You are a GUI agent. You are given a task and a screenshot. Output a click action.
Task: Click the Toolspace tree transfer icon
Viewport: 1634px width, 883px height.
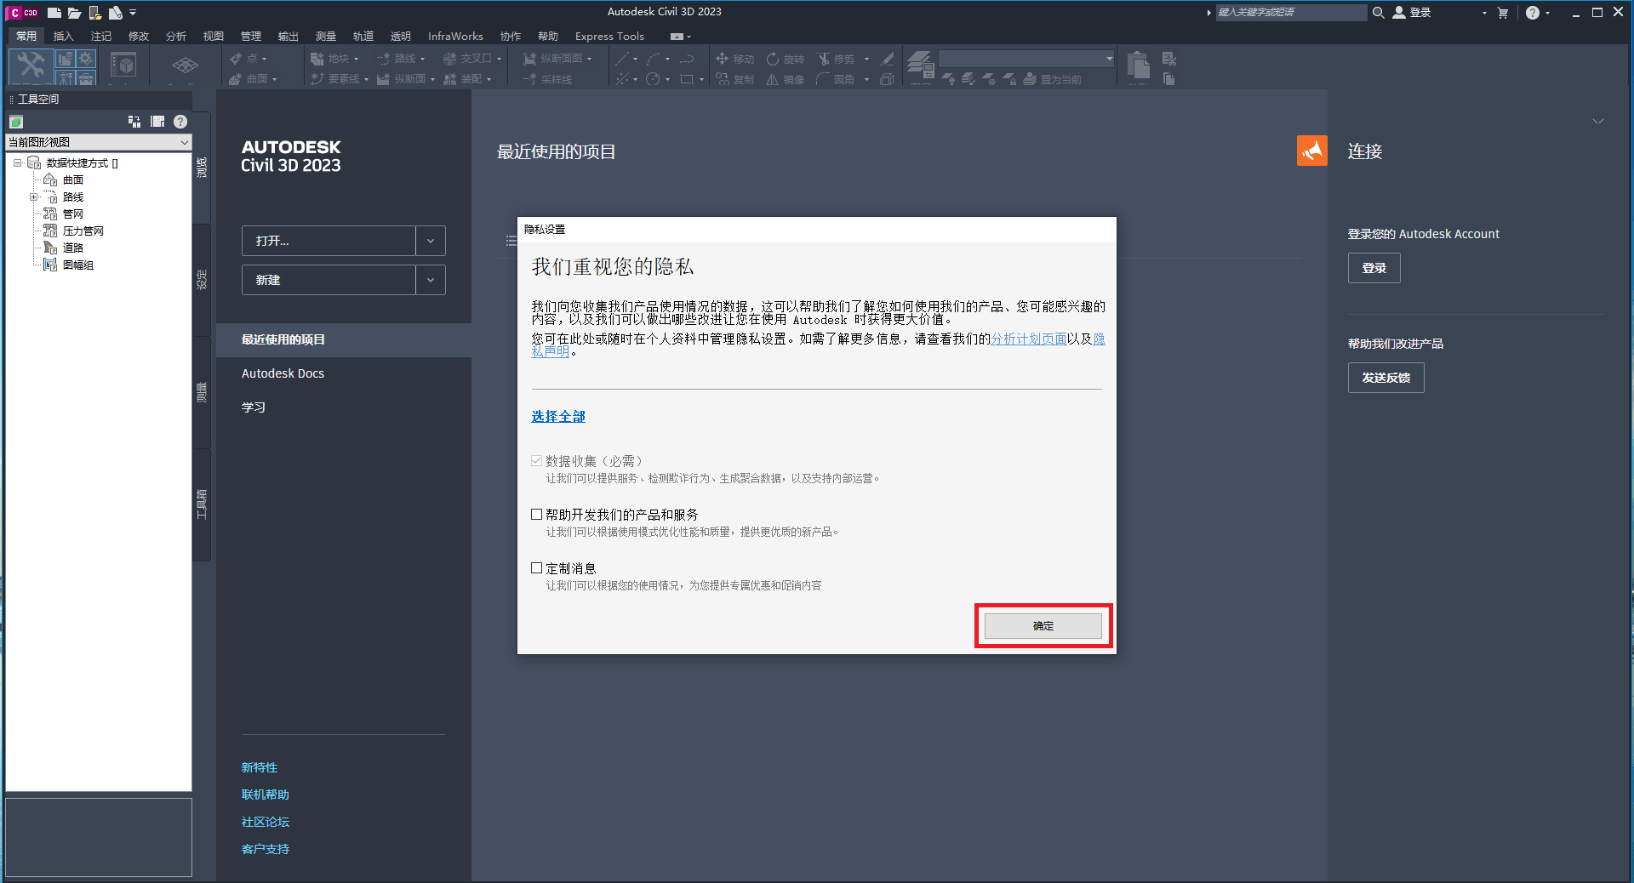(x=134, y=122)
